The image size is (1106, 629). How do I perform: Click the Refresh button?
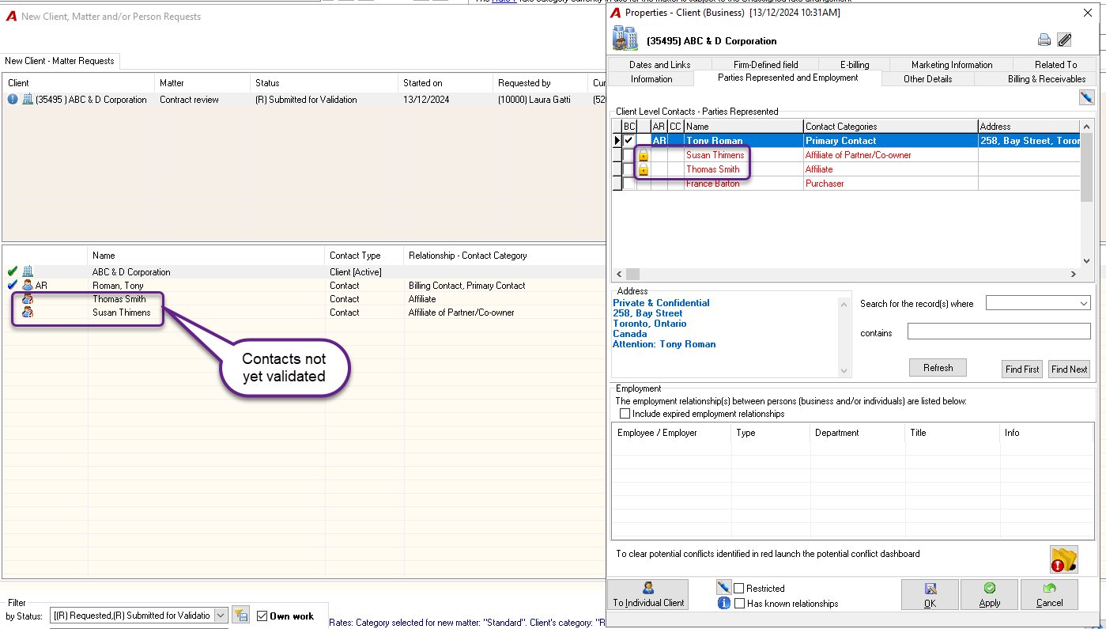coord(938,368)
